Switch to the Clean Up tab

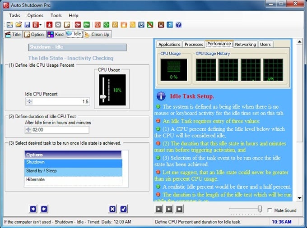98,35
